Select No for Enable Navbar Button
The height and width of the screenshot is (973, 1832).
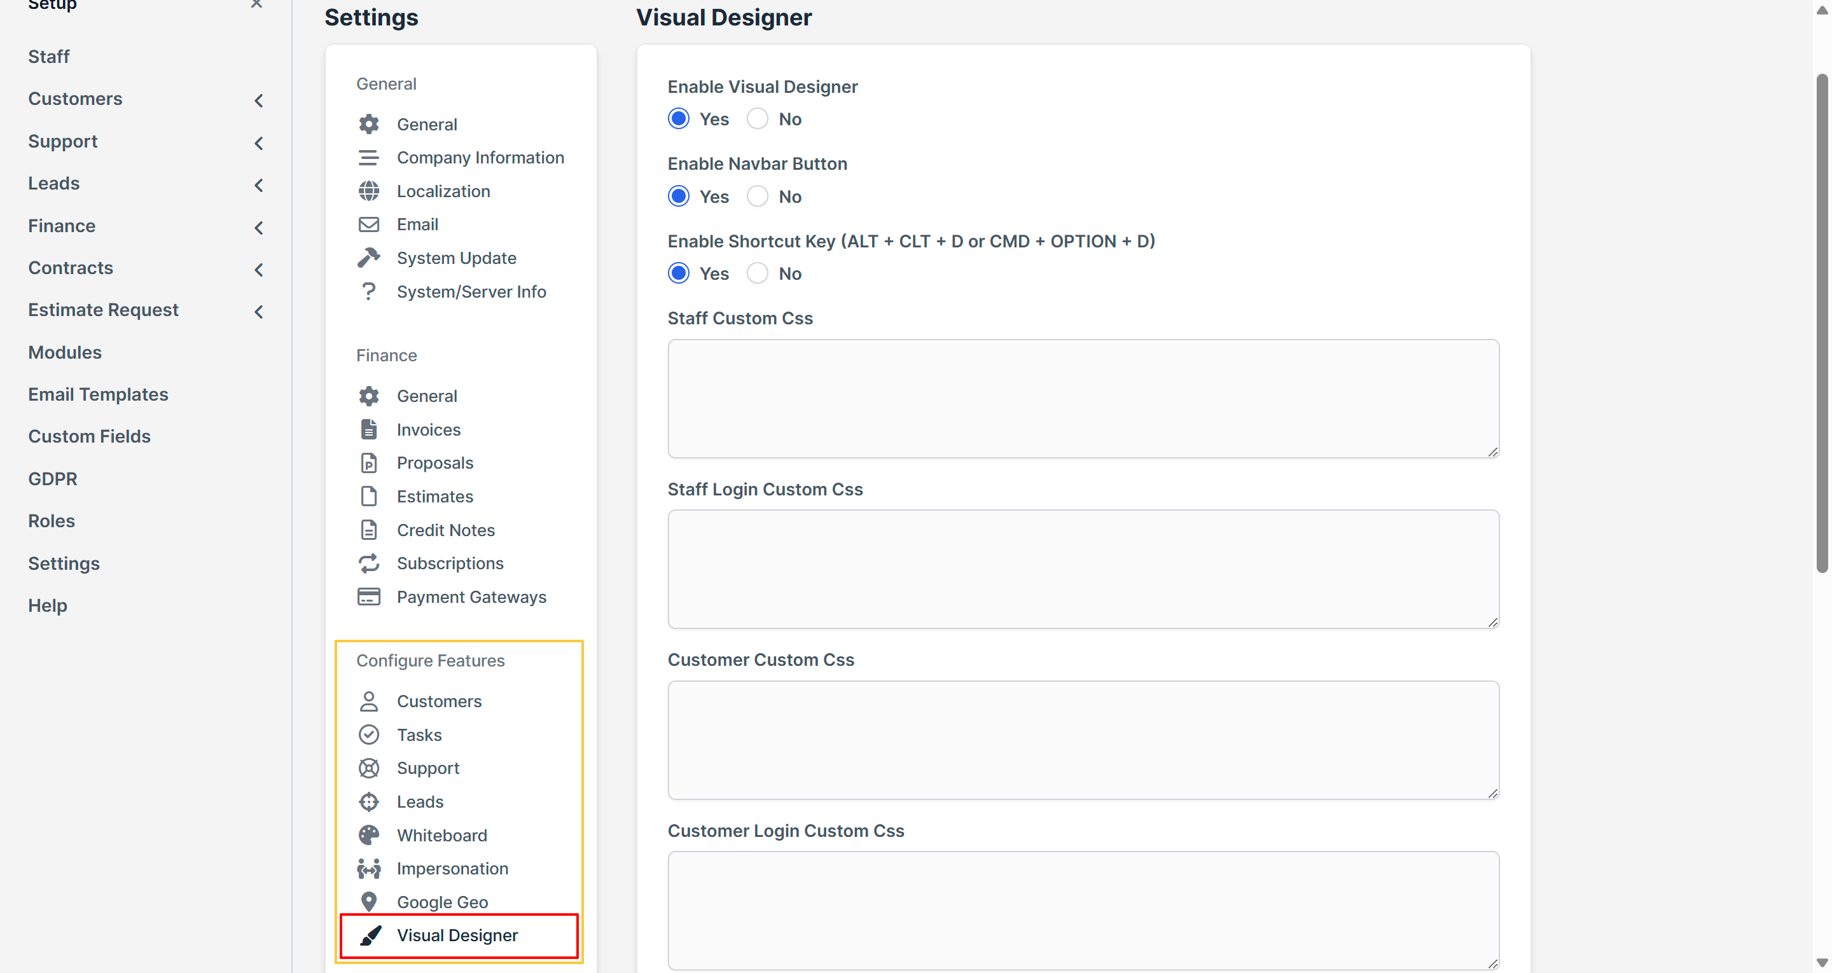point(758,197)
